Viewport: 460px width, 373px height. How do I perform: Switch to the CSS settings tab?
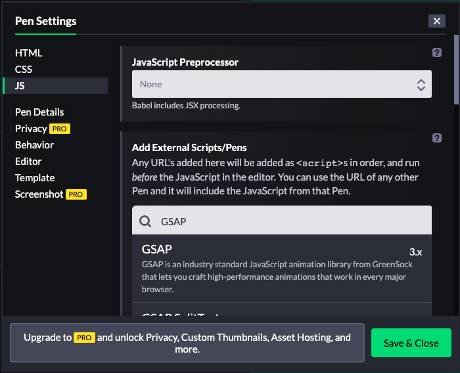pos(24,70)
